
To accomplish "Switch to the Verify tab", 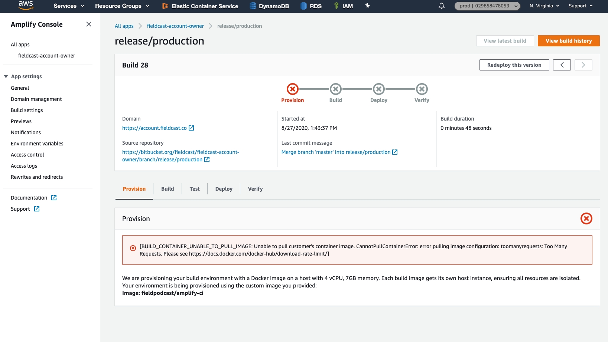I will (256, 189).
